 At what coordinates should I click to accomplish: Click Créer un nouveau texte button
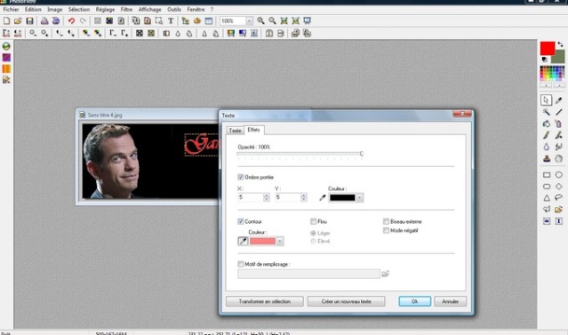(x=347, y=301)
